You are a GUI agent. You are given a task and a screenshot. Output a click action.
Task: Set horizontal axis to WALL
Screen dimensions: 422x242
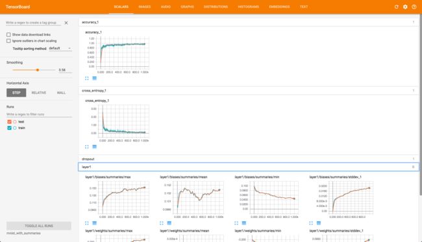[x=61, y=93]
